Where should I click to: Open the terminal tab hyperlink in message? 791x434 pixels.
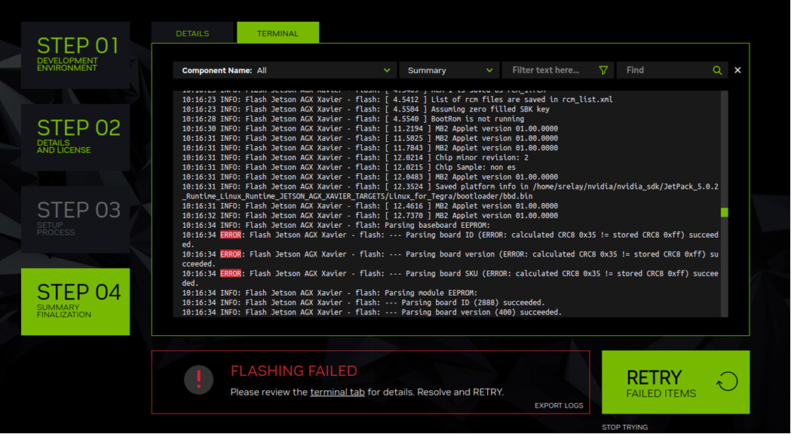pos(337,392)
